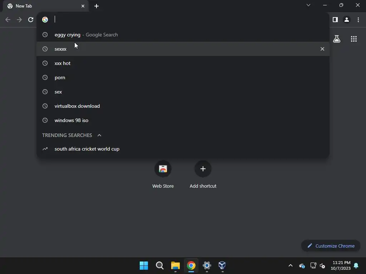The image size is (366, 274).
Task: Select the 'windows 98 iso' suggestion
Action: 183,120
